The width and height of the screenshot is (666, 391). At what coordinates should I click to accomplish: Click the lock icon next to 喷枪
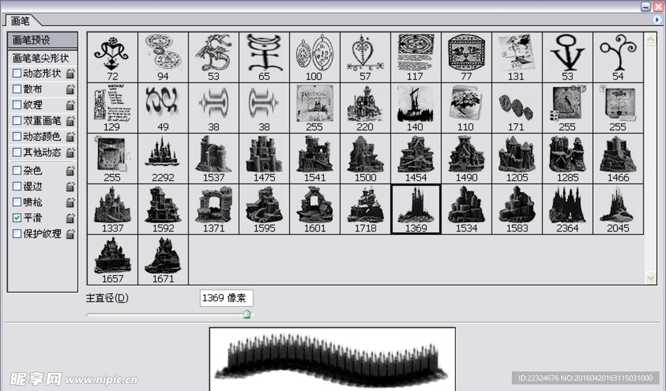[70, 202]
